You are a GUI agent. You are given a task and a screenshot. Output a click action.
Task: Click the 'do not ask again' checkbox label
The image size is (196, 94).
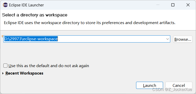(x=49, y=66)
